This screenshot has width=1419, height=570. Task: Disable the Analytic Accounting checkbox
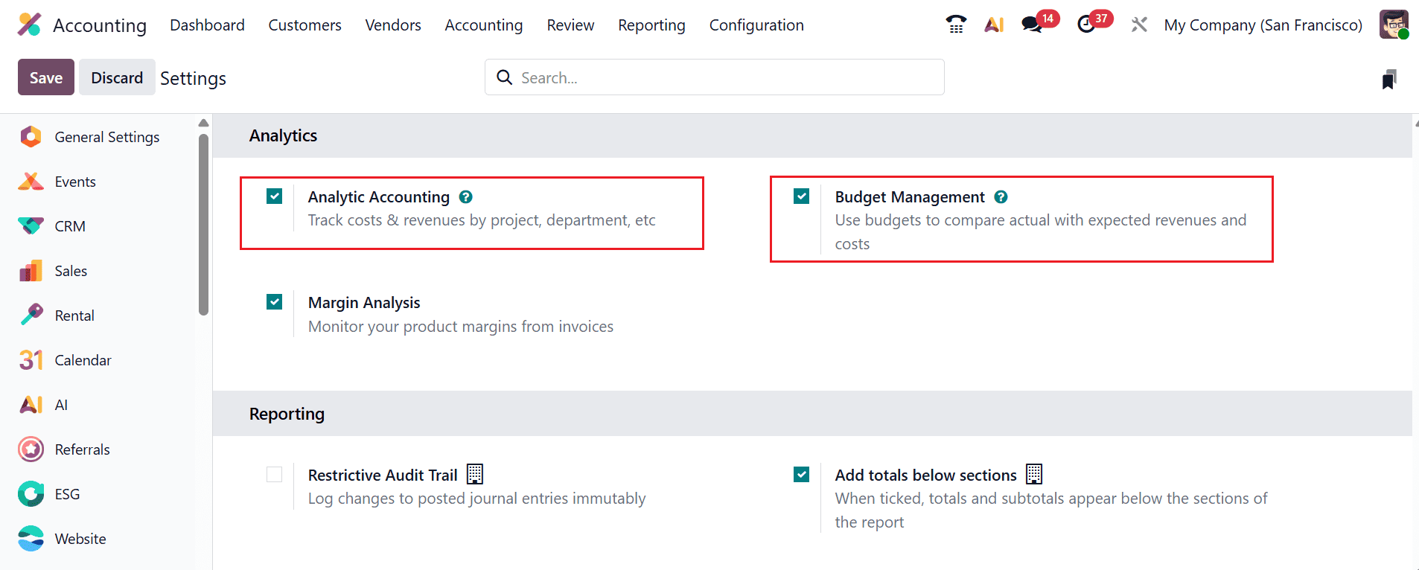(275, 196)
